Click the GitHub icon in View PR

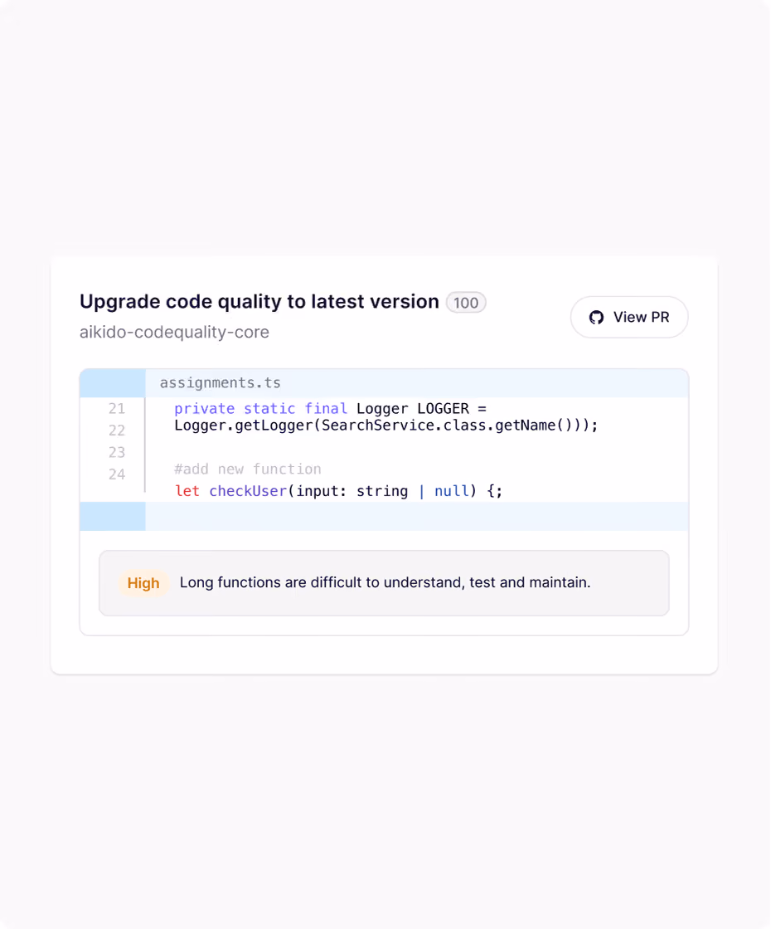596,318
